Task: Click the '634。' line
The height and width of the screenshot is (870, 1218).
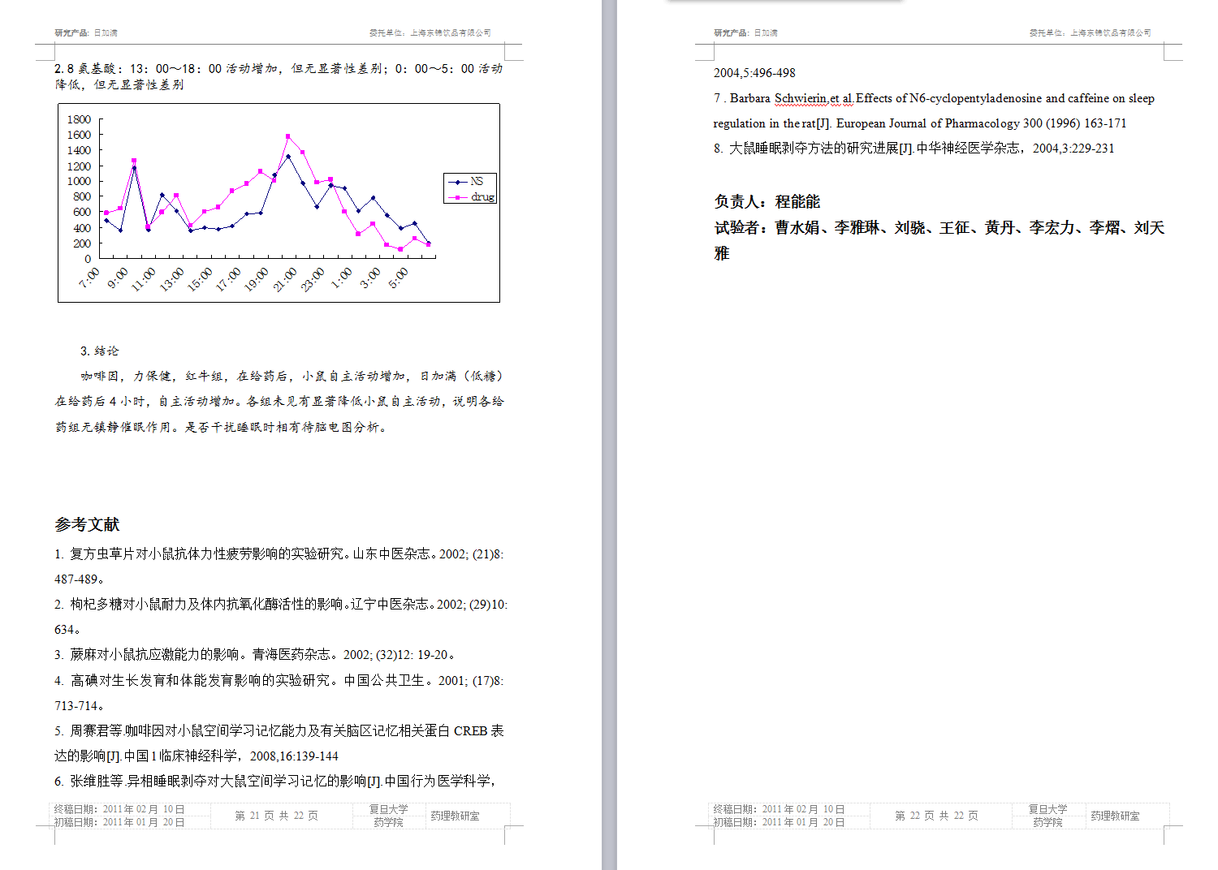Action: click(67, 629)
